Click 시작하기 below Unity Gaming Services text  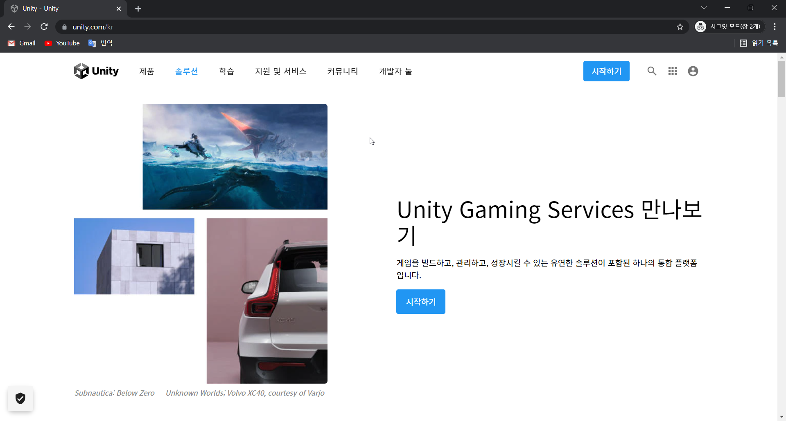[x=421, y=302]
